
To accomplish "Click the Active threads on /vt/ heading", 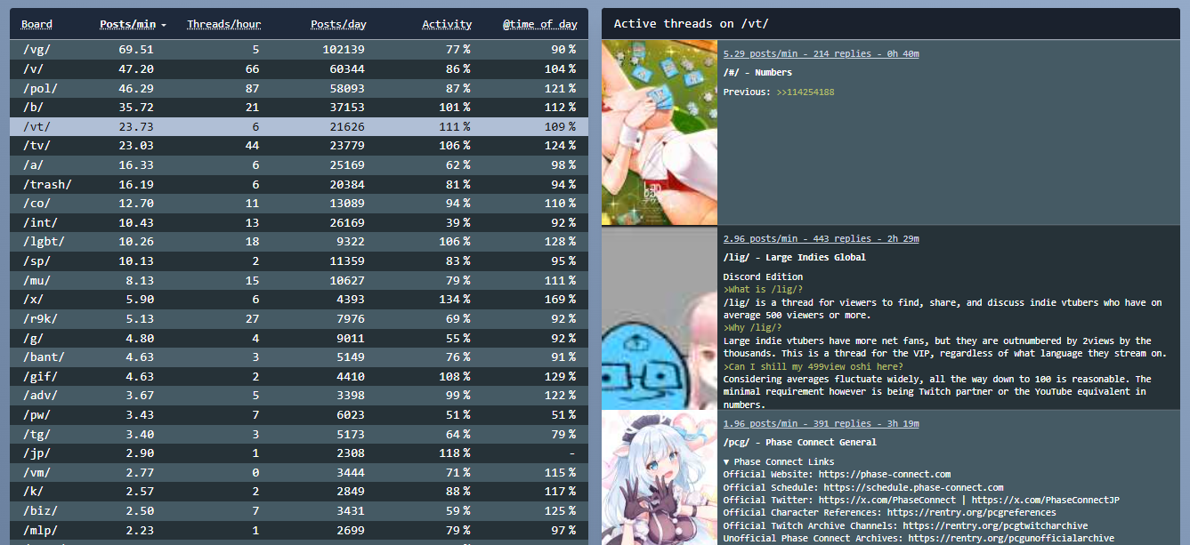I will (x=691, y=24).
